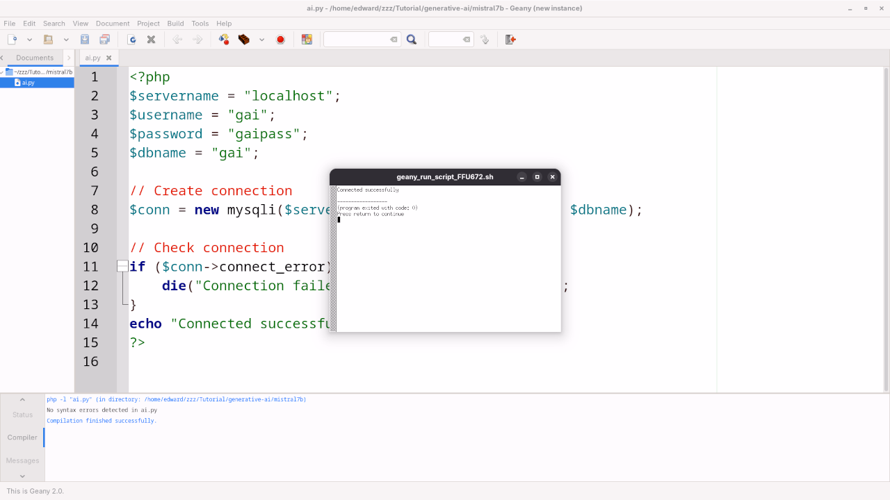Maximize the geany_run_script terminal window
890x500 pixels.
coord(537,177)
